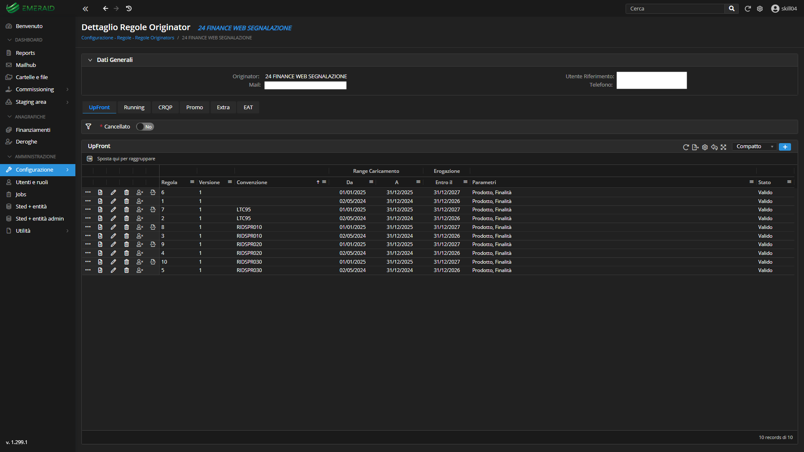Add a new UpFront rule with plus button
The image size is (804, 452).
785,147
